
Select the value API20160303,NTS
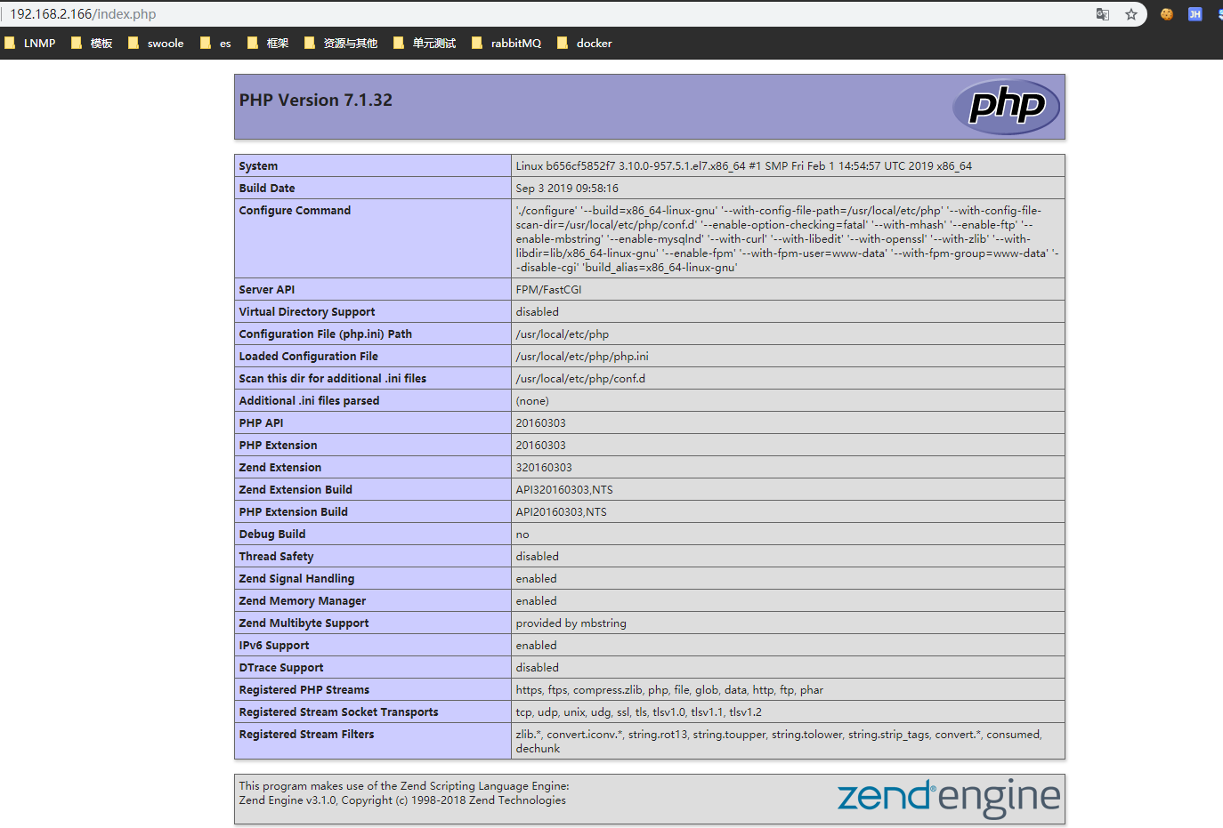click(561, 512)
